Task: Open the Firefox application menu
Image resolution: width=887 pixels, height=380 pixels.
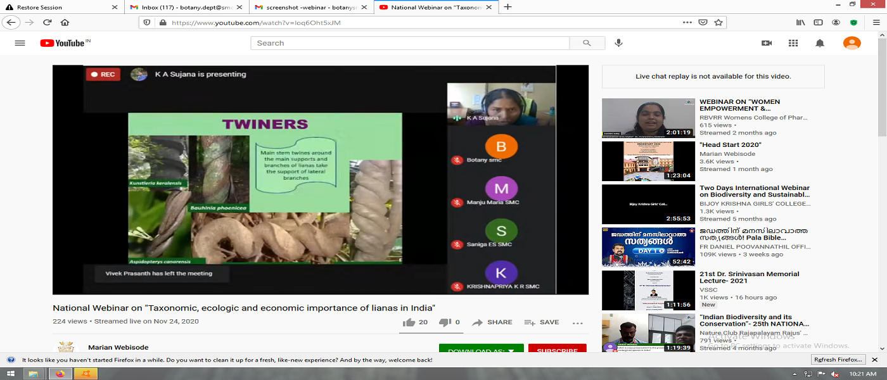Action: [875, 22]
